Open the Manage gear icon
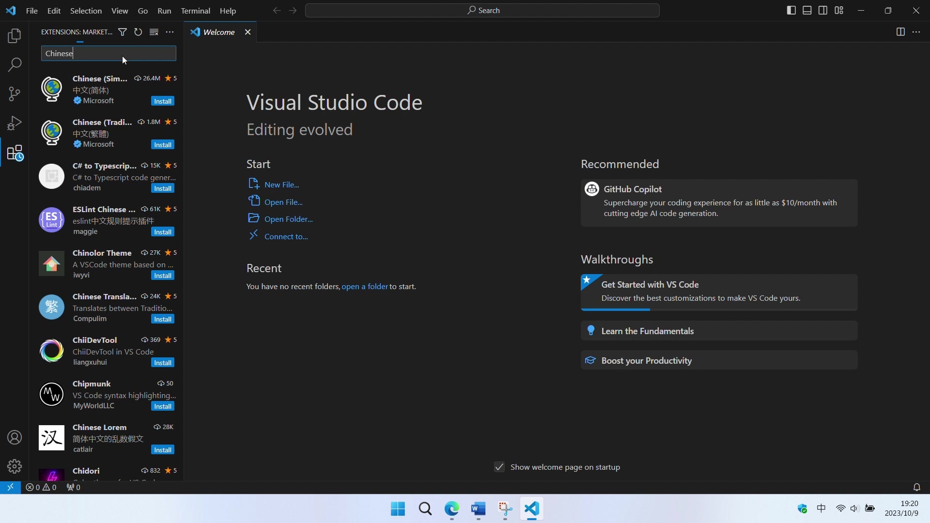This screenshot has height=523, width=930. (15, 466)
